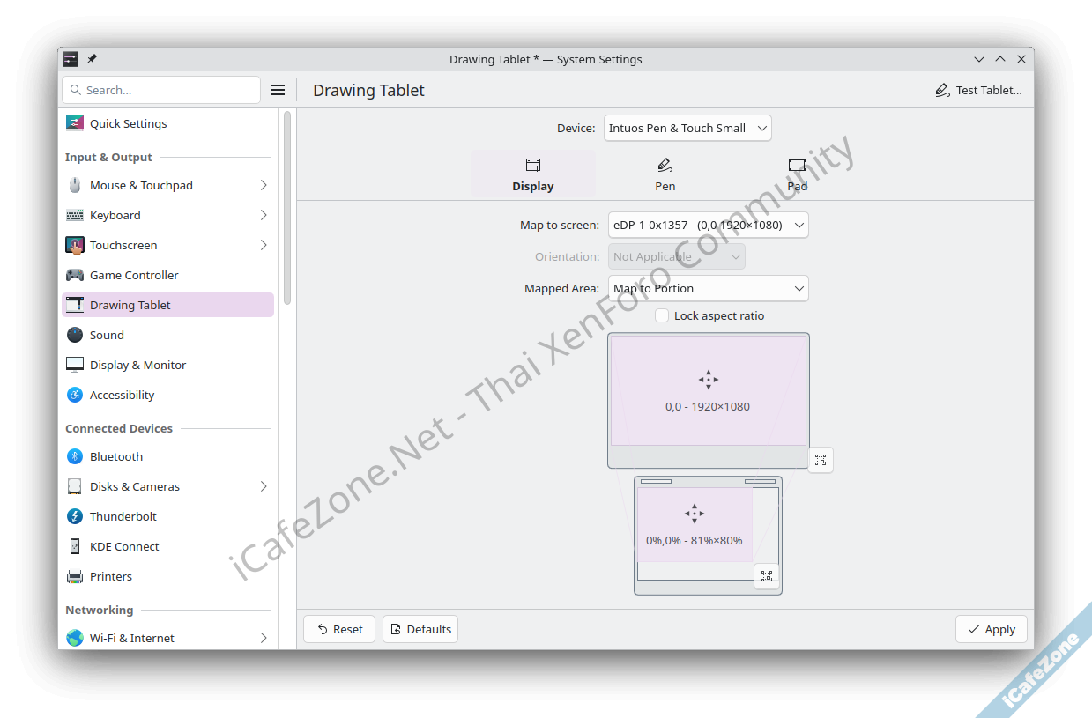Switch to the Pad tab

point(797,174)
